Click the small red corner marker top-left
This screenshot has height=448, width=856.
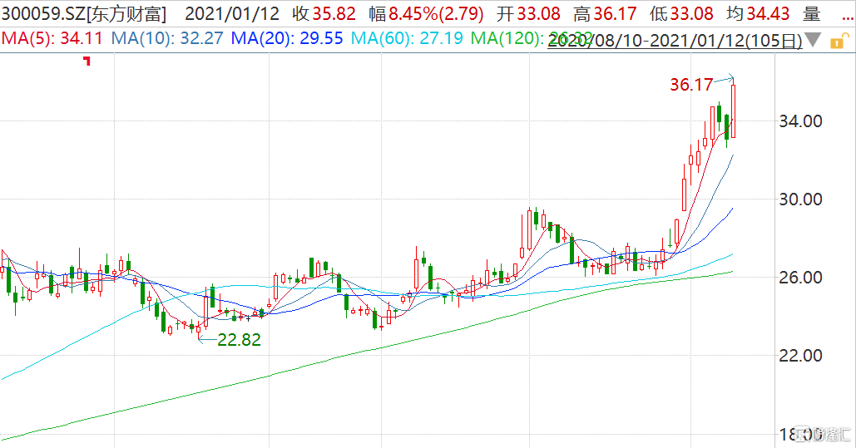tap(87, 61)
